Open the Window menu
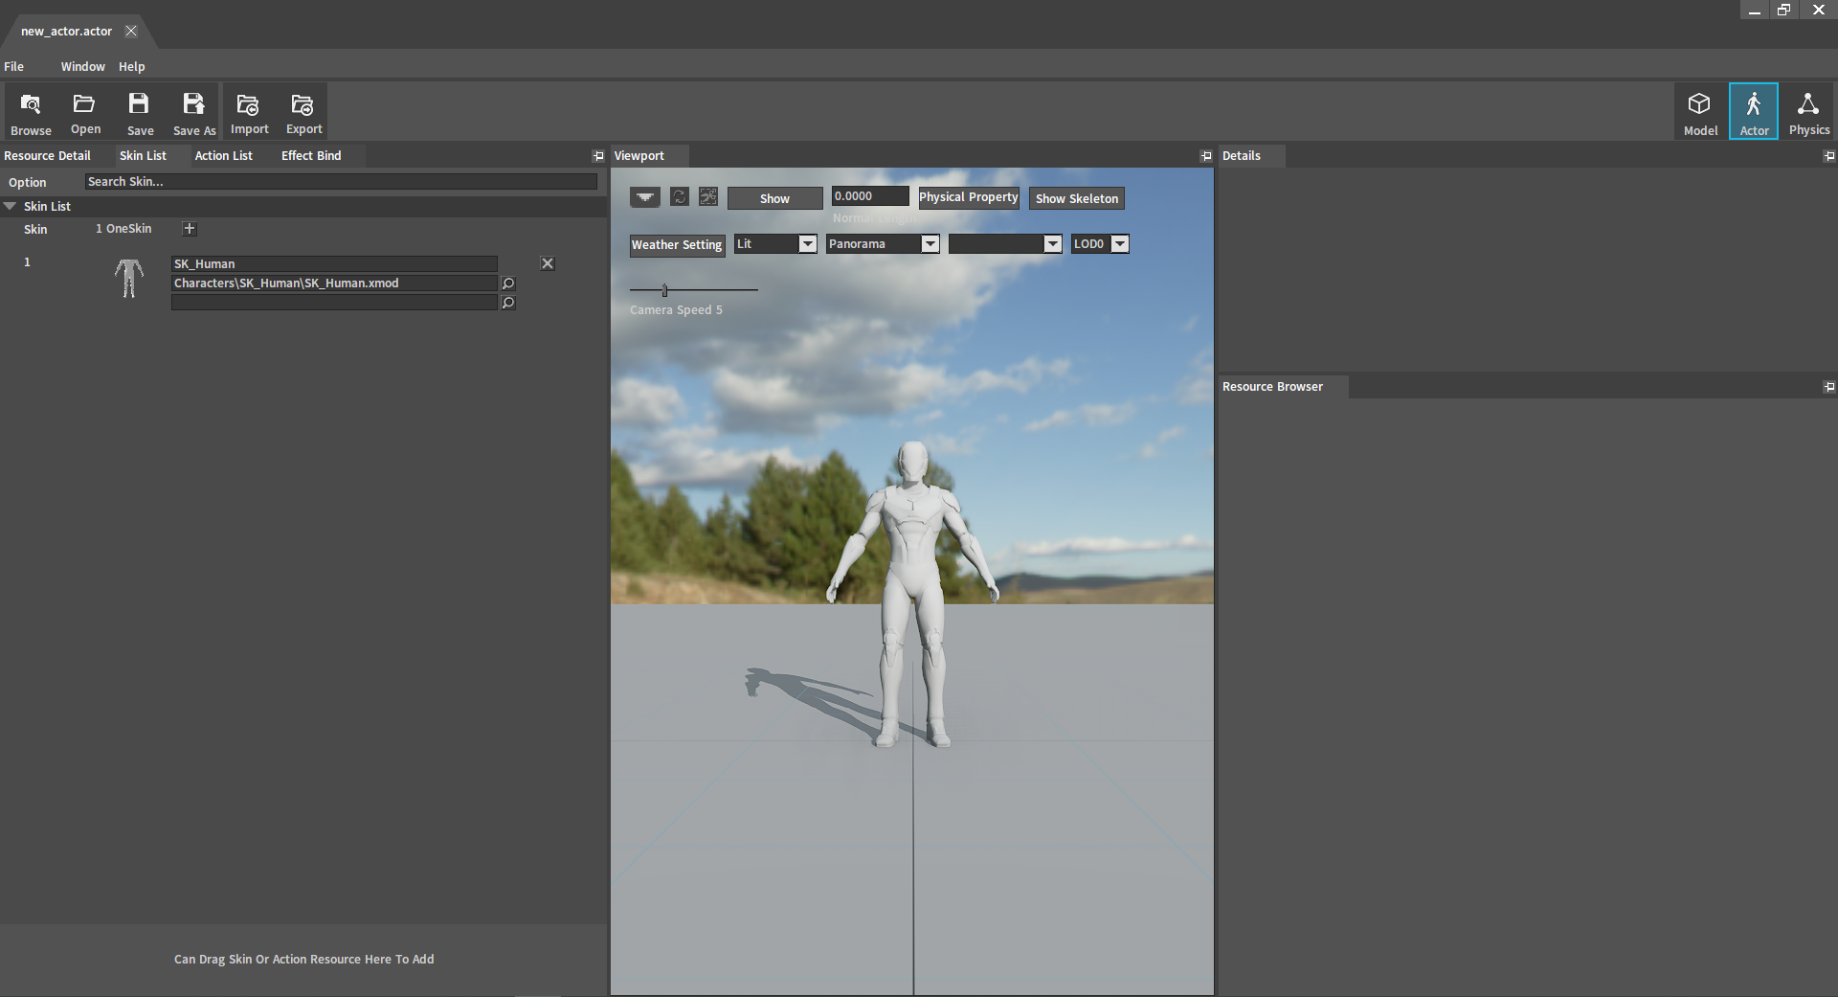 click(x=82, y=67)
